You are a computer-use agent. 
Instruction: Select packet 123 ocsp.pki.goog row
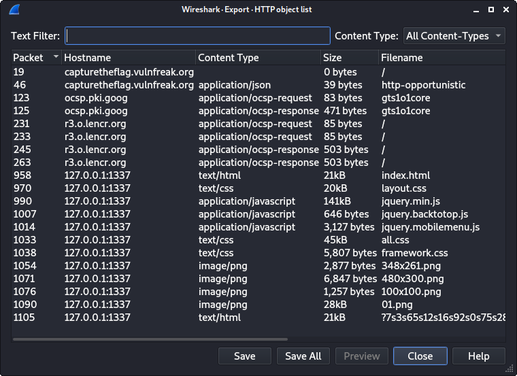(258, 98)
